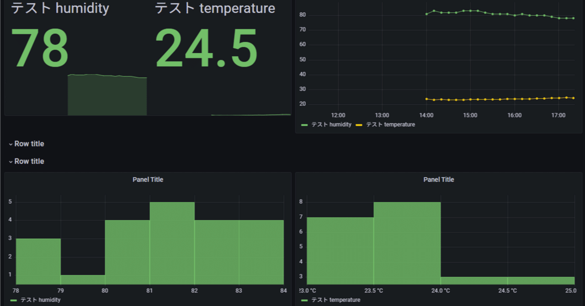Click yellow temperature color swatch in legend
Image resolution: width=585 pixels, height=306 pixels.
(x=359, y=125)
